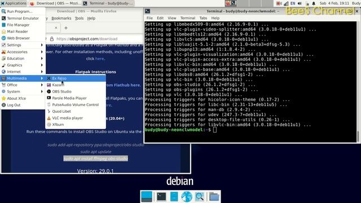Open About Xfce entry

pos(23,98)
